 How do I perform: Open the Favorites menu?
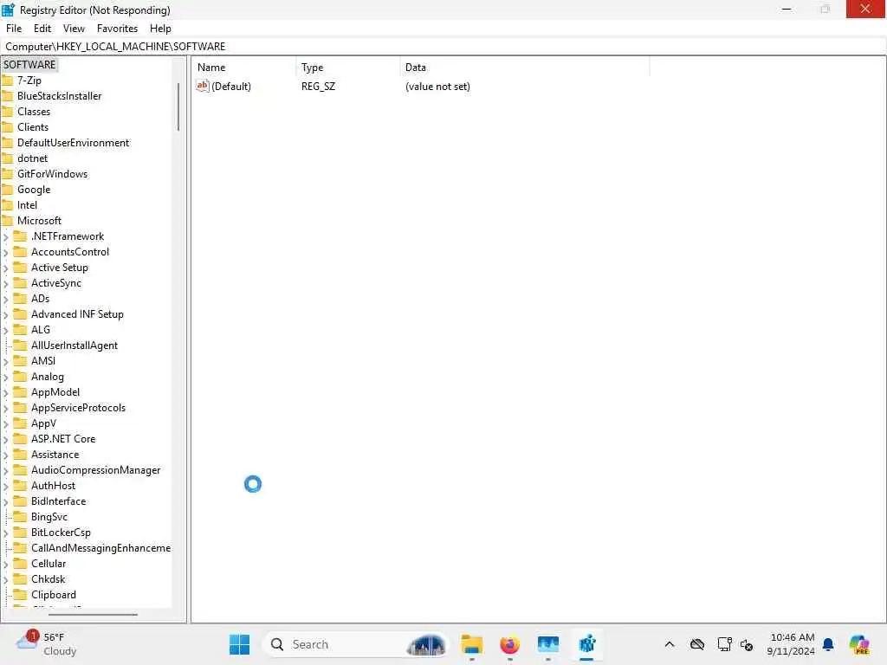coord(117,29)
